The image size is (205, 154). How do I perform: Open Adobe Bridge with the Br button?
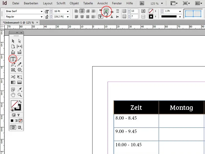pos(142,3)
